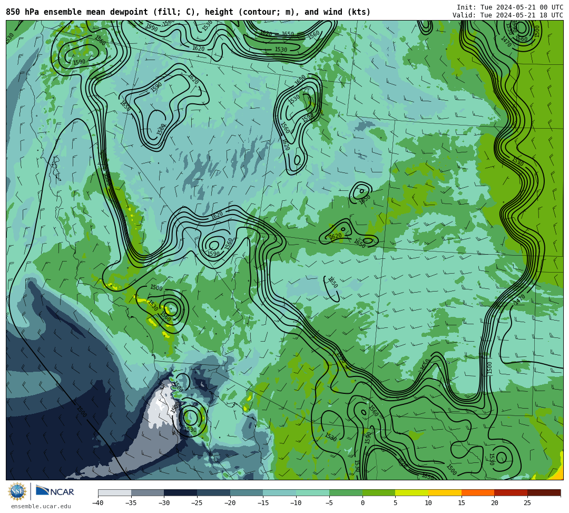The image size is (569, 513).
Task: Click the ensemble.ucar.edu text
Action: click(41, 506)
